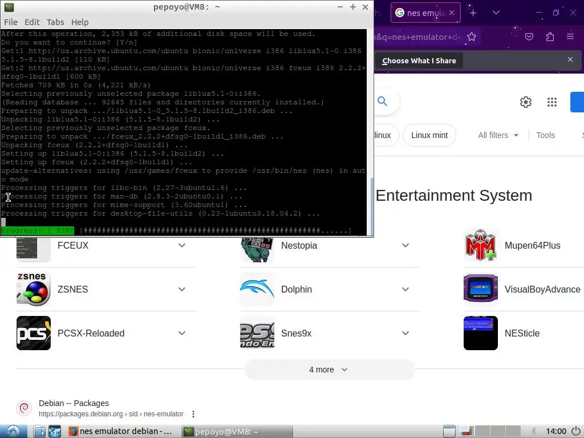Click the green apt progress bar in the terminal
Image resolution: width=584 pixels, height=438 pixels.
[37, 230]
